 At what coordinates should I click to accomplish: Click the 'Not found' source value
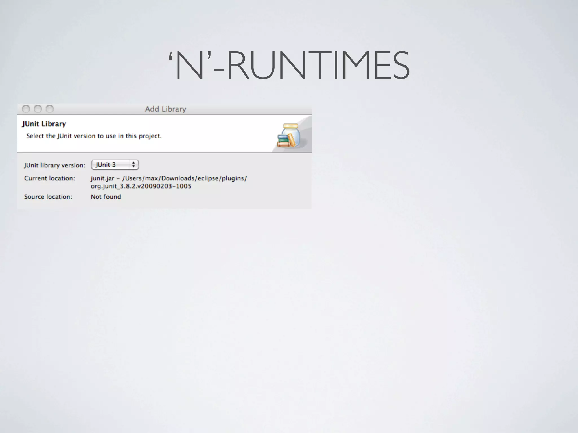(106, 197)
